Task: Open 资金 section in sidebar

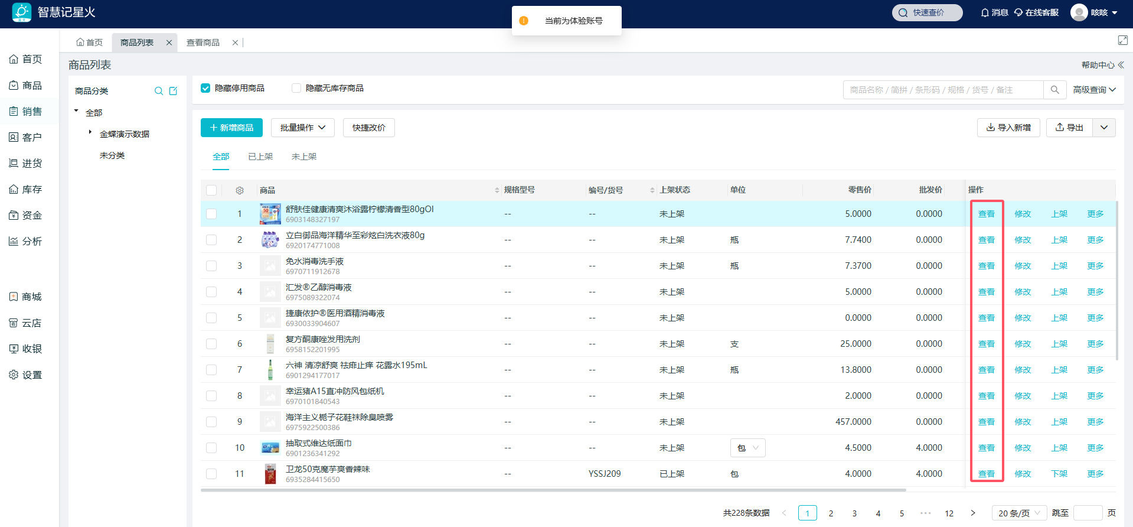Action: pyautogui.click(x=25, y=216)
